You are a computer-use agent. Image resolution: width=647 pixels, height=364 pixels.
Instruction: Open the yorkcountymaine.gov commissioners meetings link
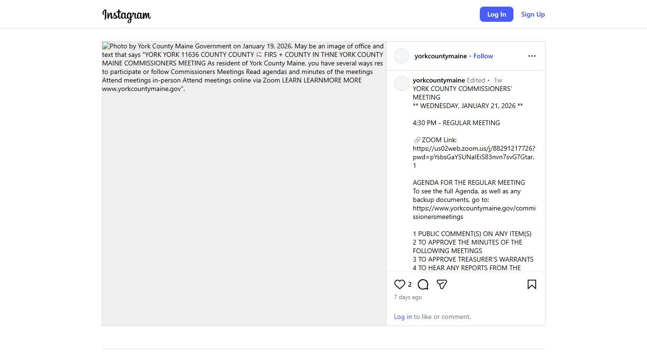(x=474, y=212)
